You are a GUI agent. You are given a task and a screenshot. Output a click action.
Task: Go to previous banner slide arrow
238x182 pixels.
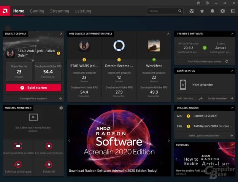click(69, 141)
